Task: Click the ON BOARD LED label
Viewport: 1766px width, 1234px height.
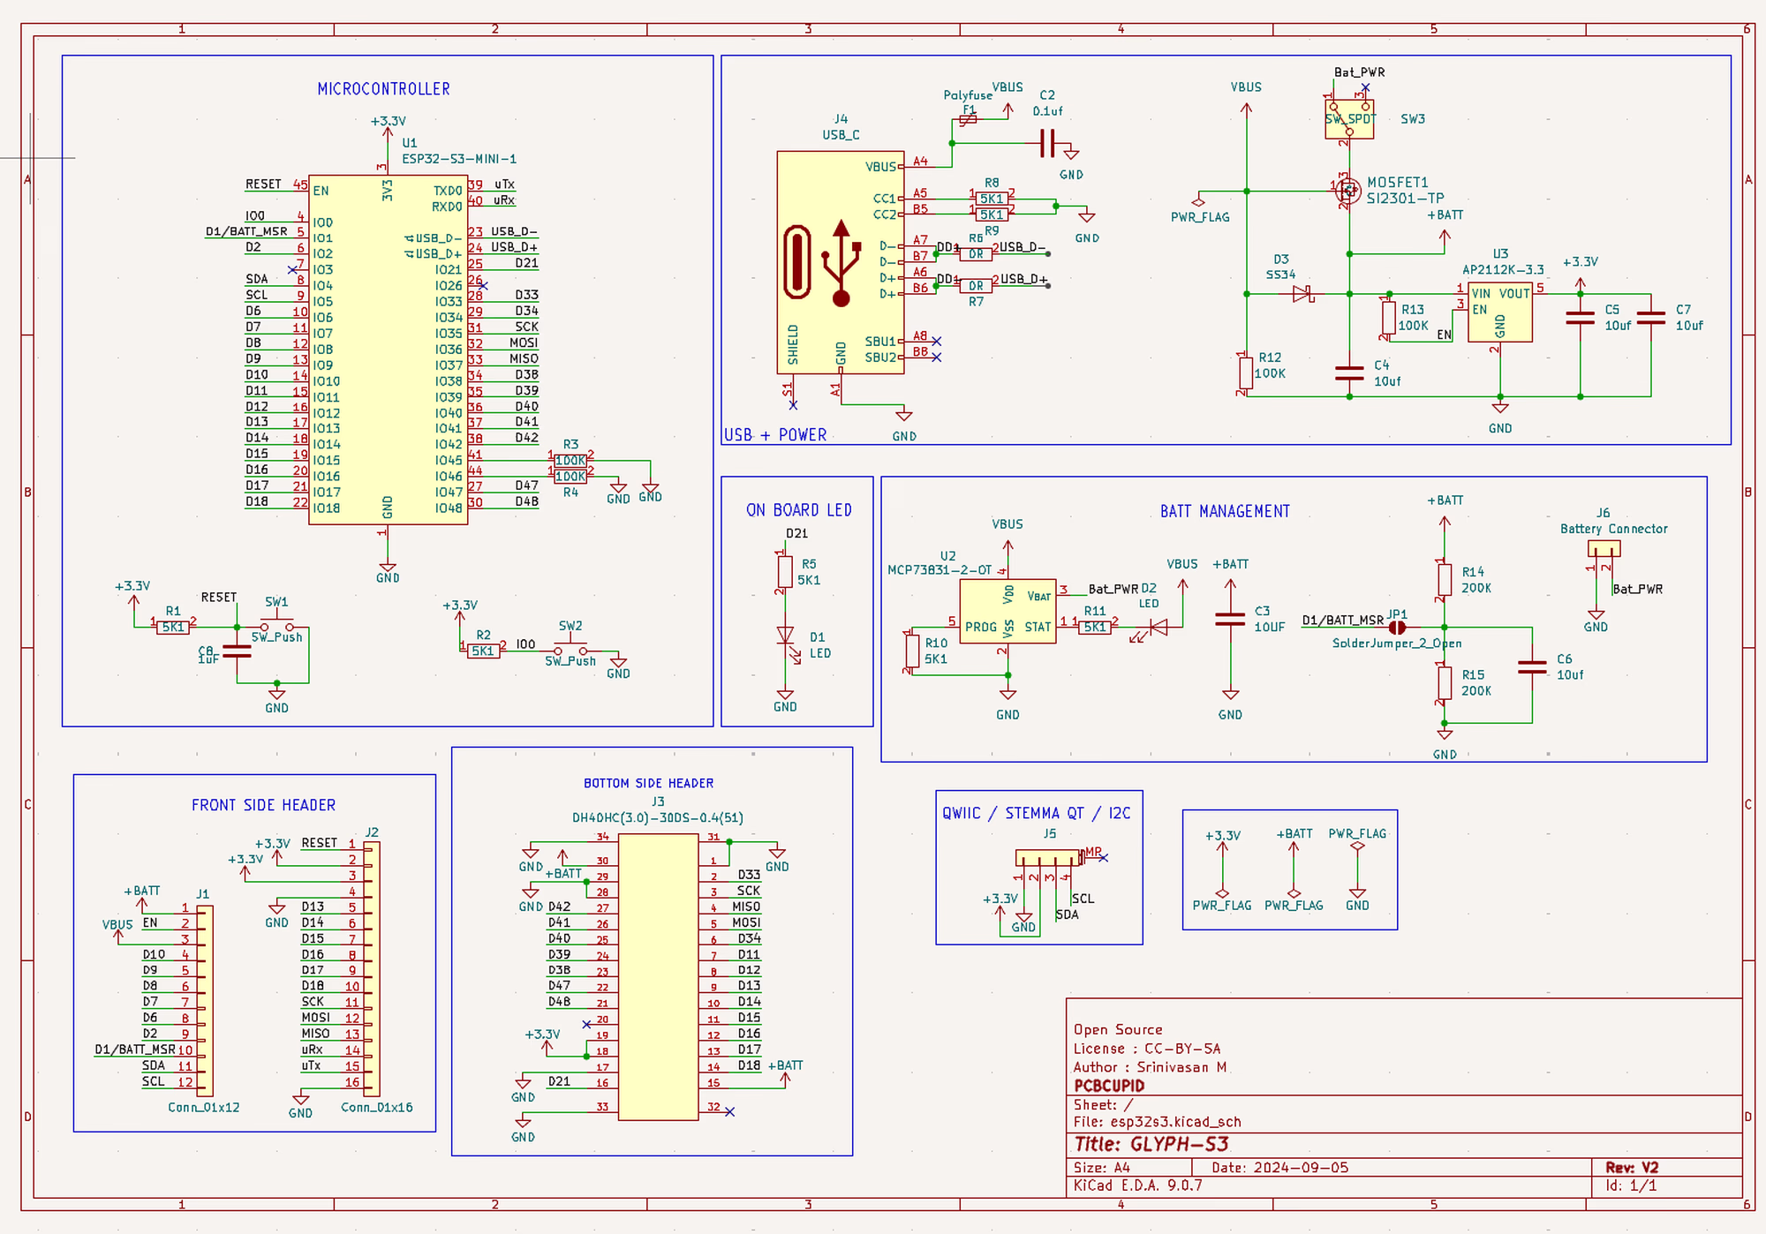Action: (798, 510)
